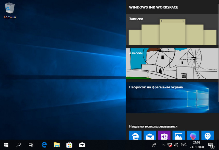
Task: Open recently used Mail app tile
Action: click(150, 135)
